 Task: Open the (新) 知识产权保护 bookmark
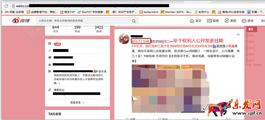click(x=121, y=12)
